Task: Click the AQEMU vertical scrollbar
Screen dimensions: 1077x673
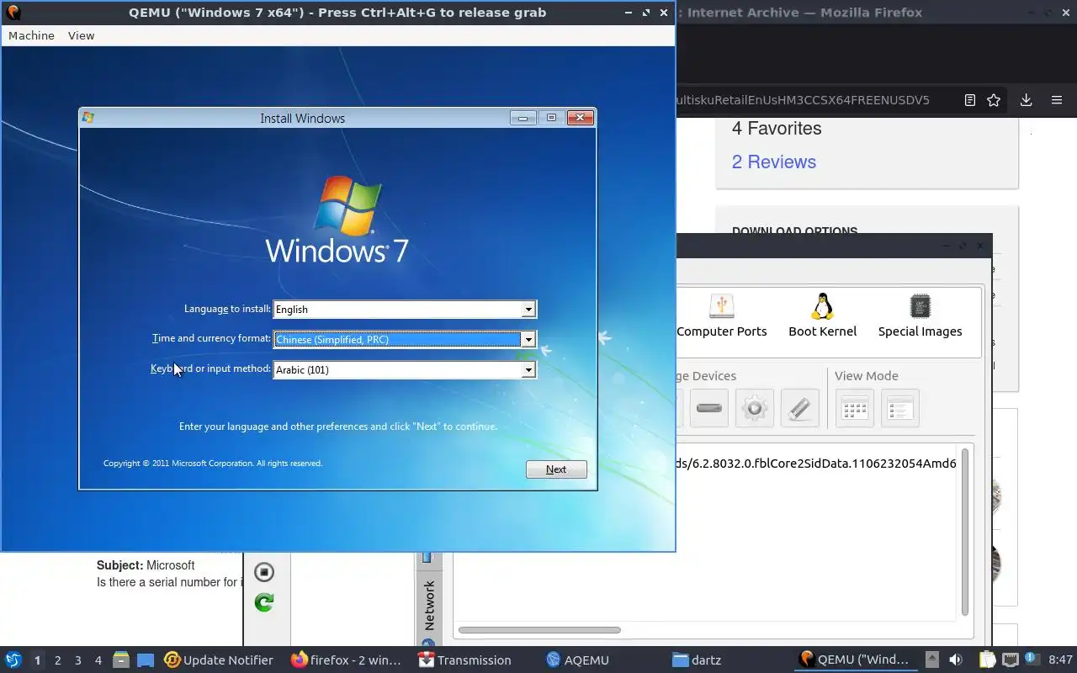Action: coord(964,532)
